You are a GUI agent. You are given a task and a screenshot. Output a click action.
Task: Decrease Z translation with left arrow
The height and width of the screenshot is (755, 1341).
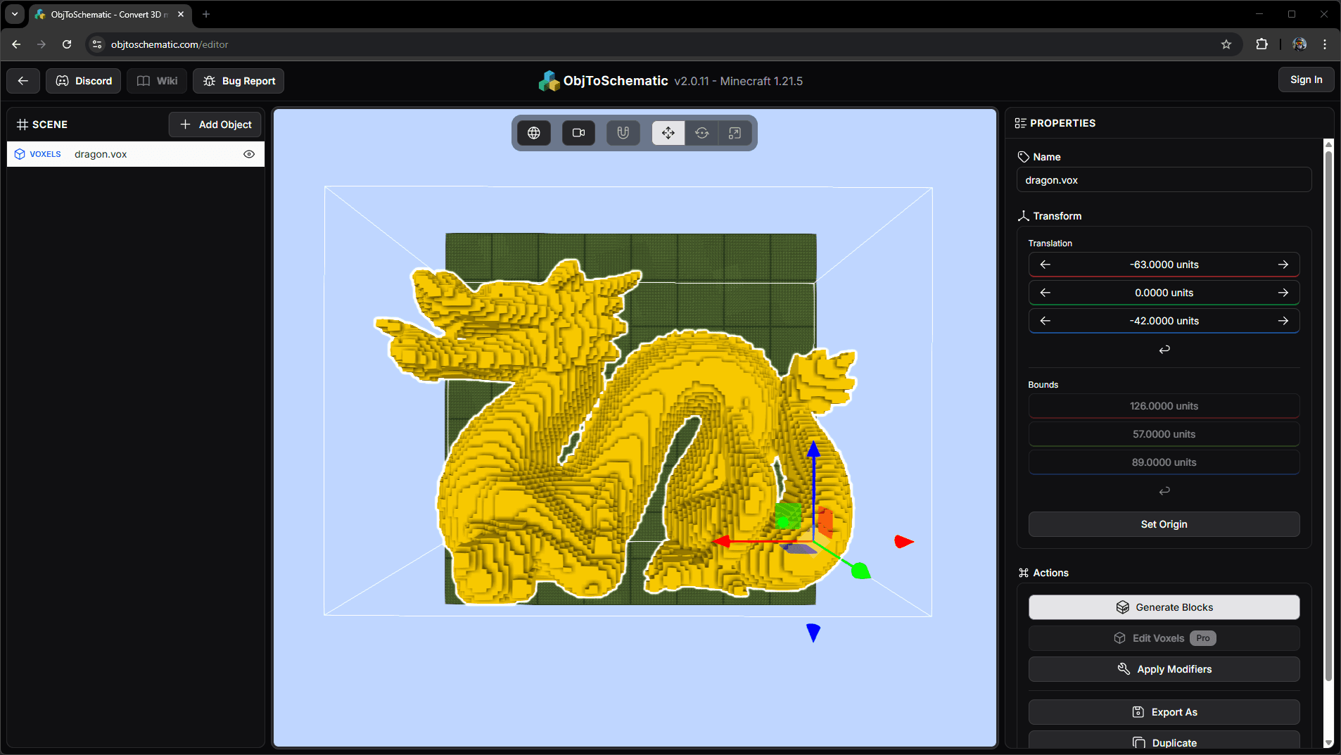1045,321
